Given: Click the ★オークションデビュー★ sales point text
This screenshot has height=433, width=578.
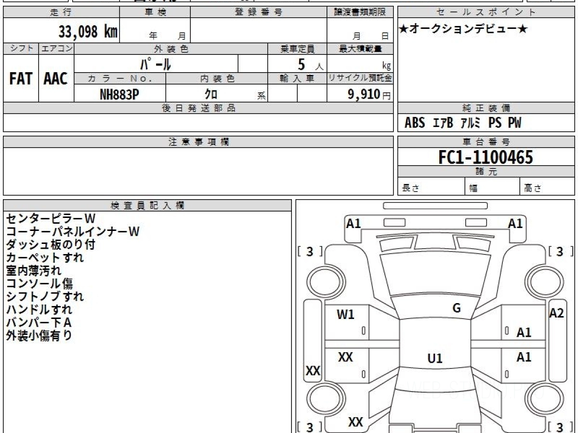Looking at the screenshot, I should 464,29.
